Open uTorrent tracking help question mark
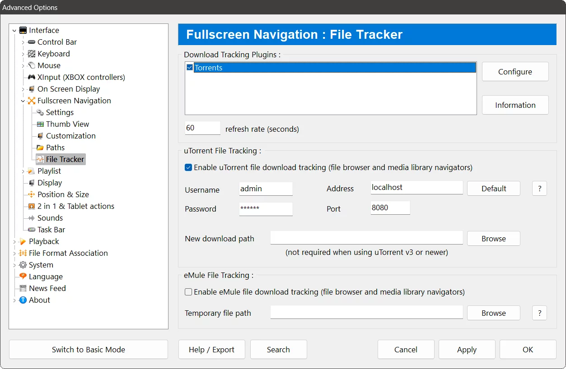 tap(539, 189)
